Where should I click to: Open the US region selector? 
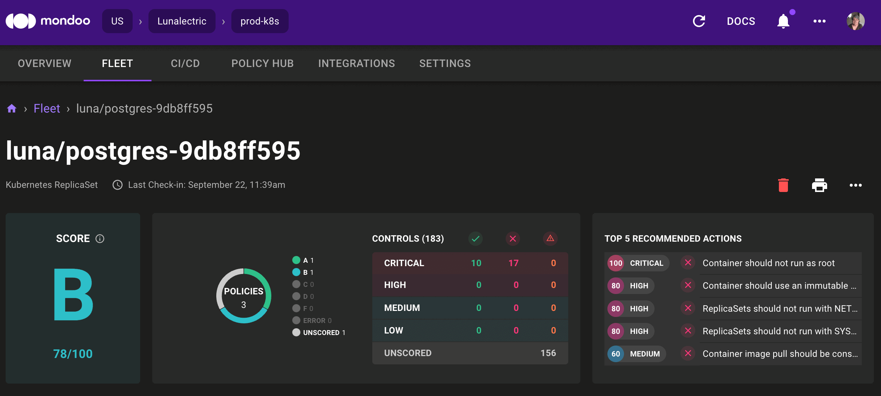(117, 21)
